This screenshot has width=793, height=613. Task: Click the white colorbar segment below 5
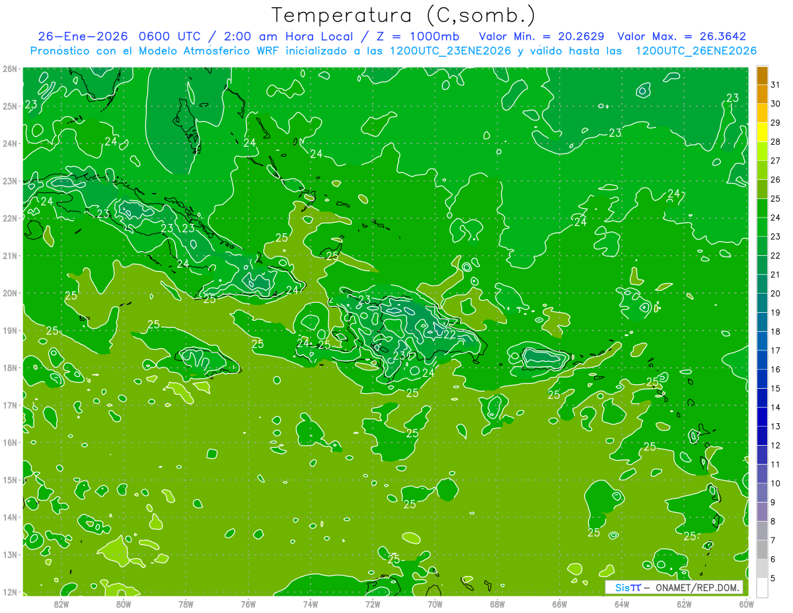762,587
